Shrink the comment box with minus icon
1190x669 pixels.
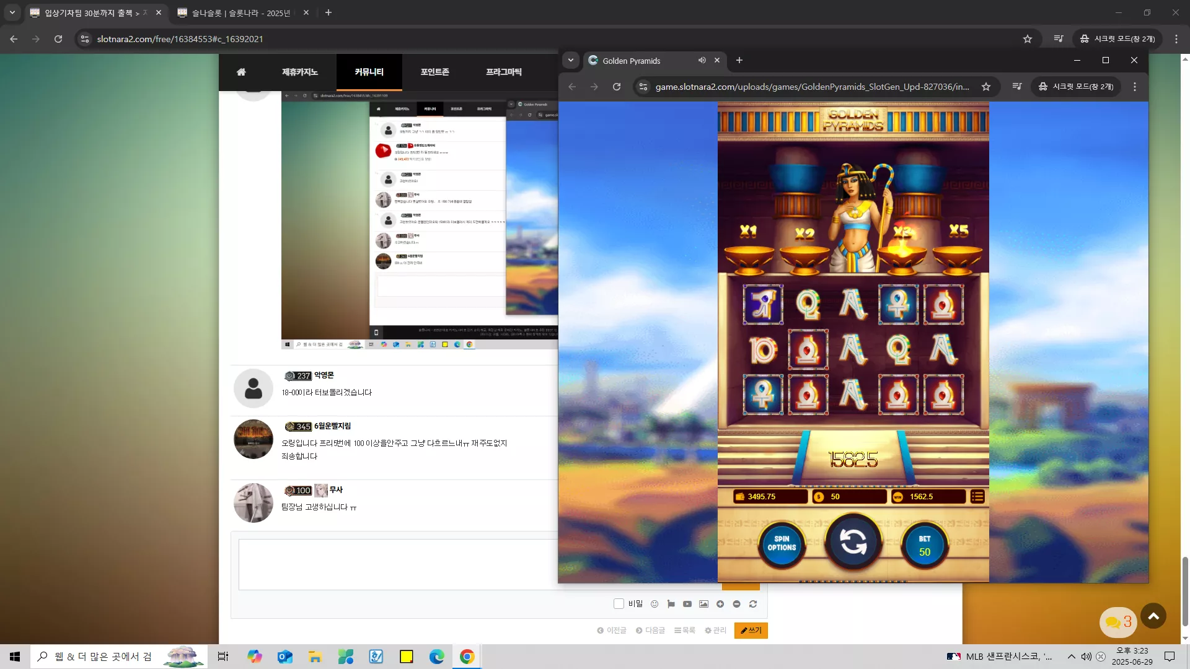pos(737,604)
